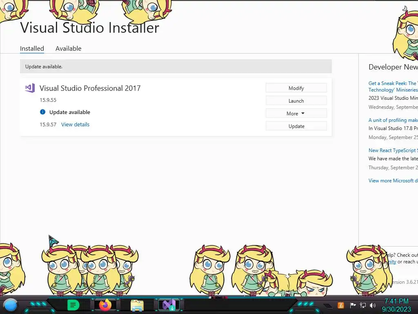This screenshot has height=314, width=418.
Task: Open File Explorer from the taskbar
Action: point(137,305)
